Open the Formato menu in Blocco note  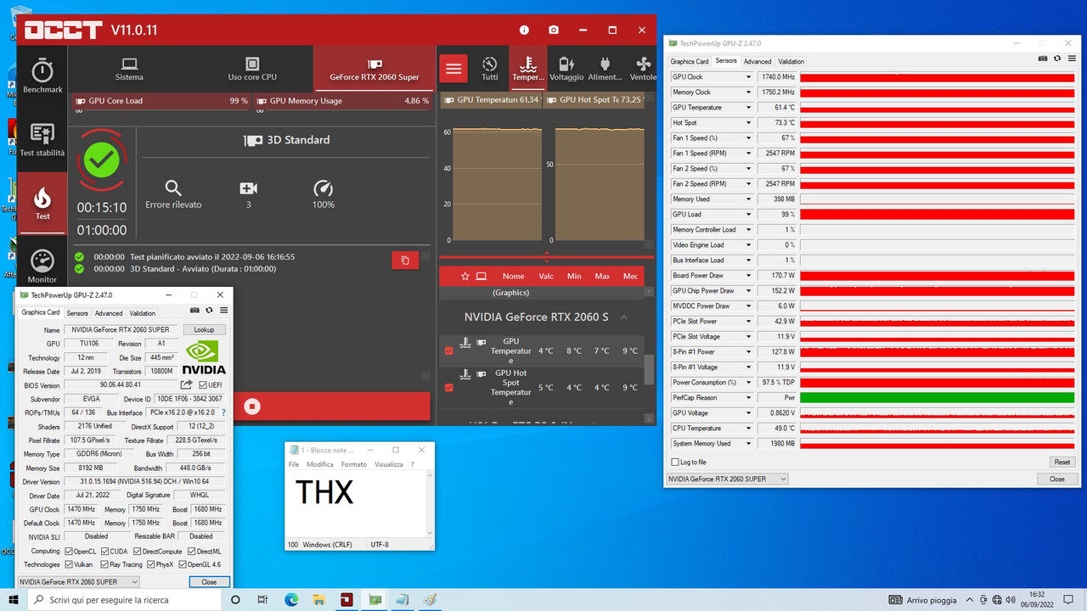click(x=354, y=464)
